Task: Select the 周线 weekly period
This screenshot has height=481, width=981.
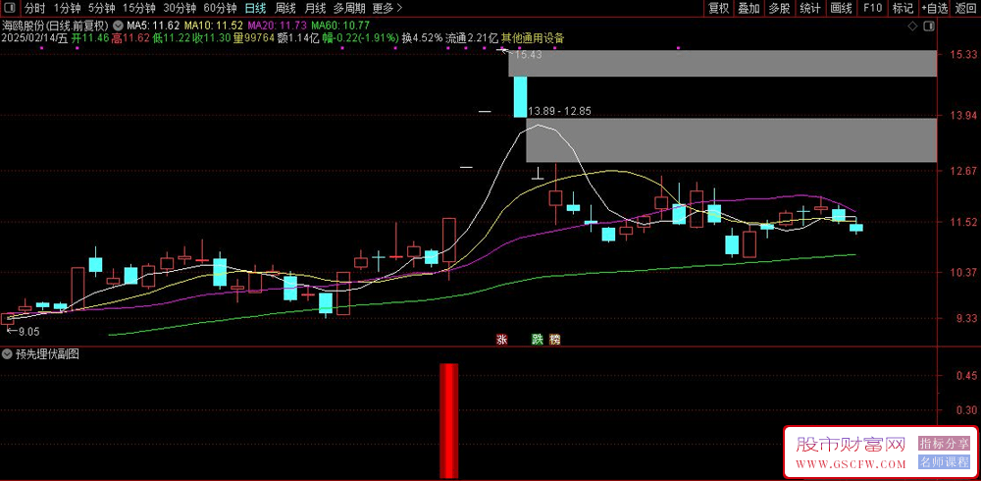Action: pos(285,8)
